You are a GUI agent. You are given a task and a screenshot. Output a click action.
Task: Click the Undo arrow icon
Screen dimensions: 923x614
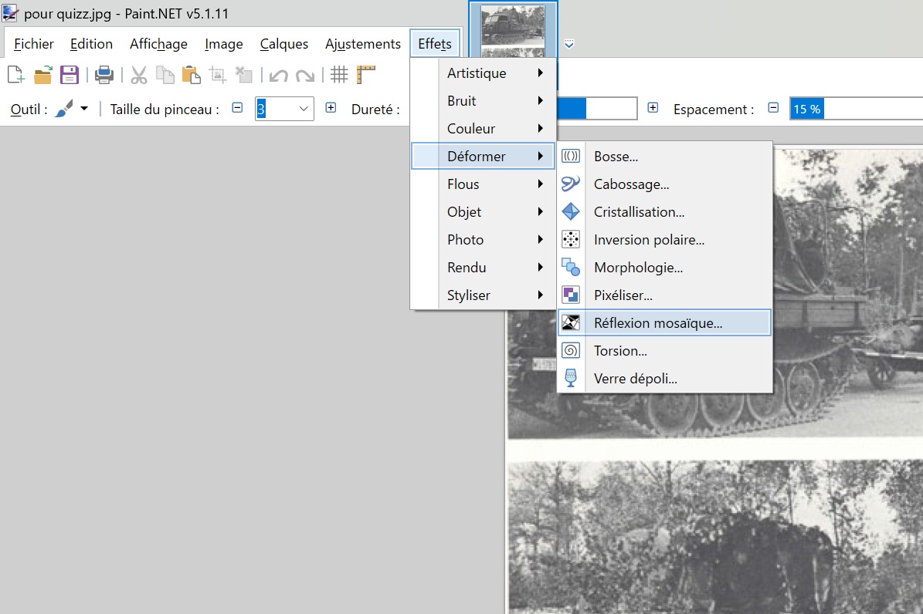click(x=278, y=76)
